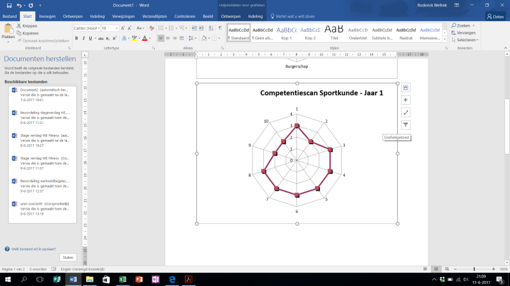510x286 pixels.
Task: Toggle underline formatting
Action: [x=91, y=38]
